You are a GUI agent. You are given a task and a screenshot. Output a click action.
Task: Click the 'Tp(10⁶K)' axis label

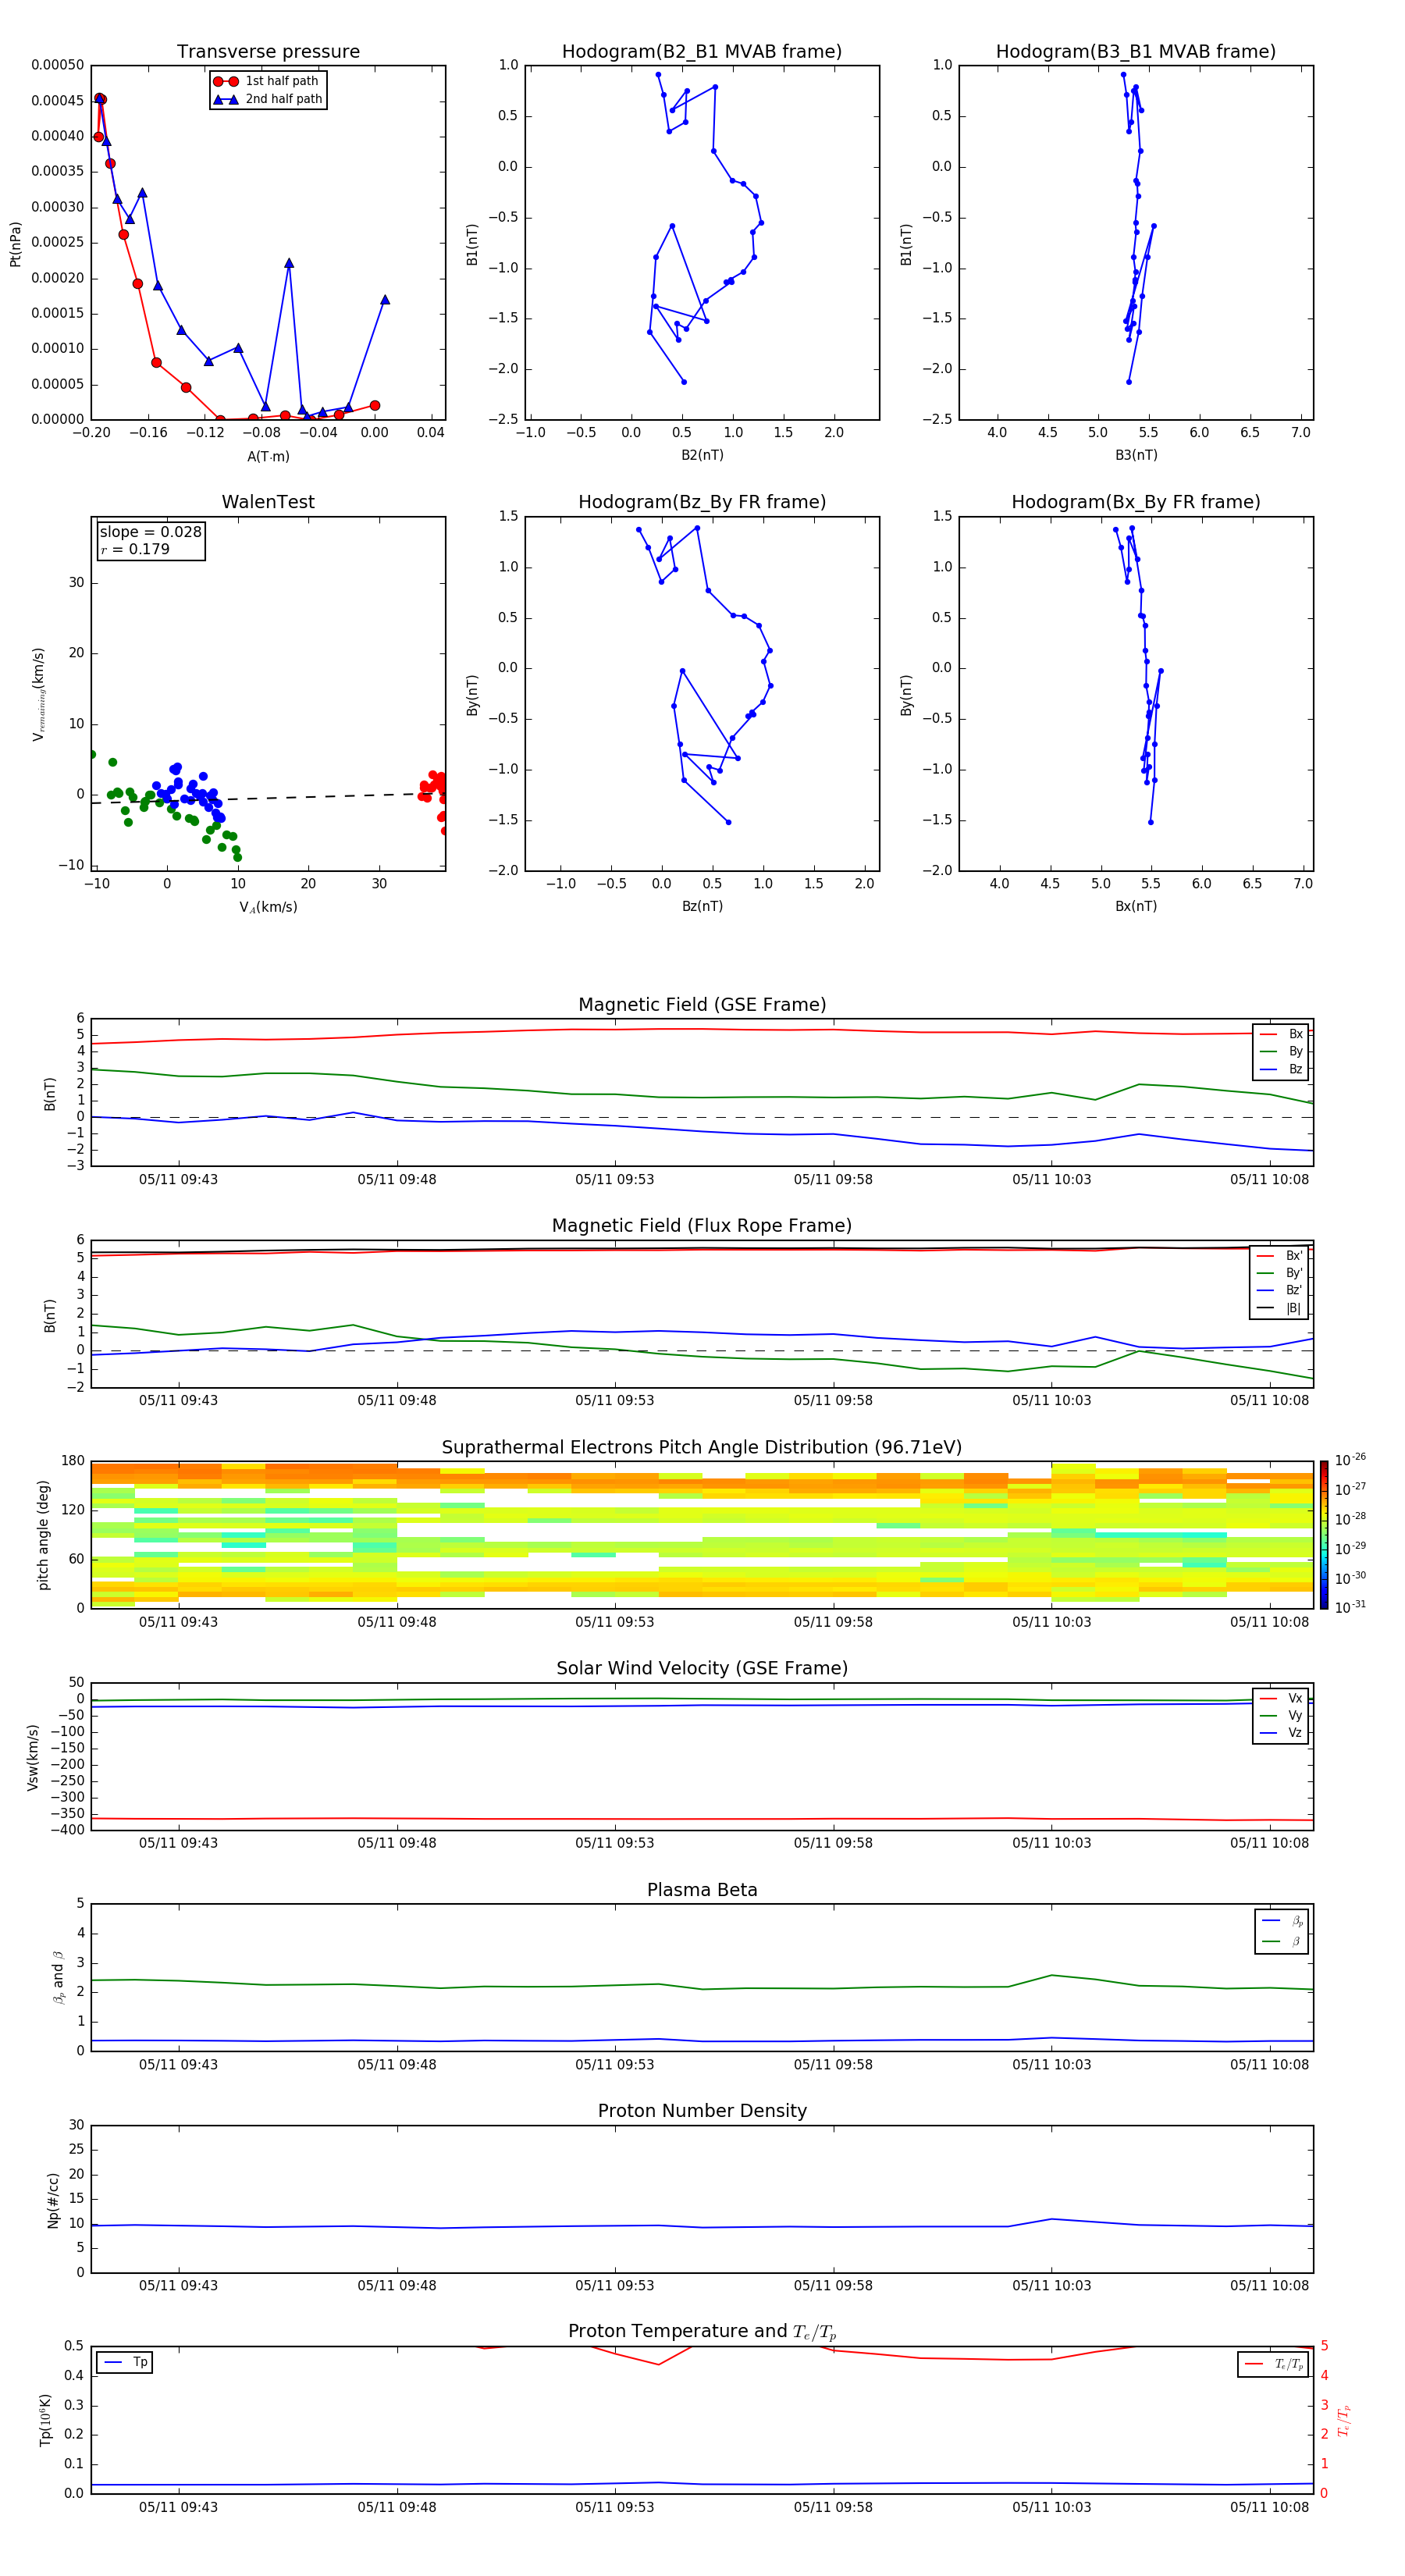pos(45,2420)
